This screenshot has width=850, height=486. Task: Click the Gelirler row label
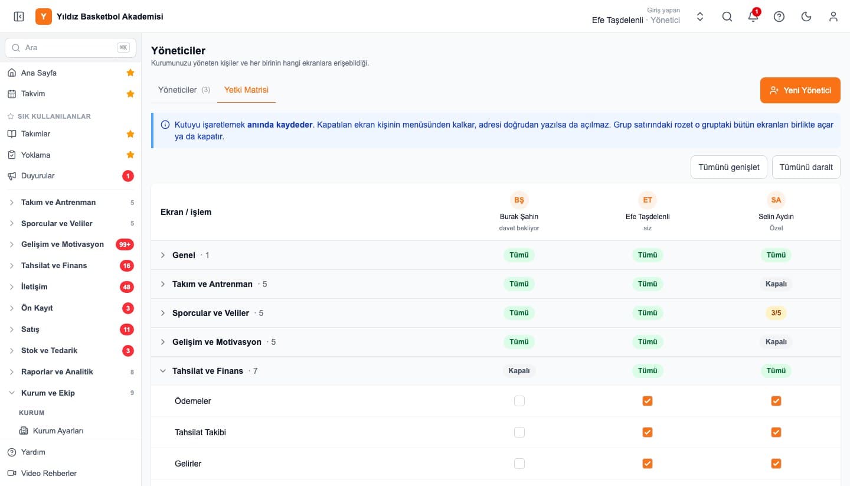tap(188, 464)
